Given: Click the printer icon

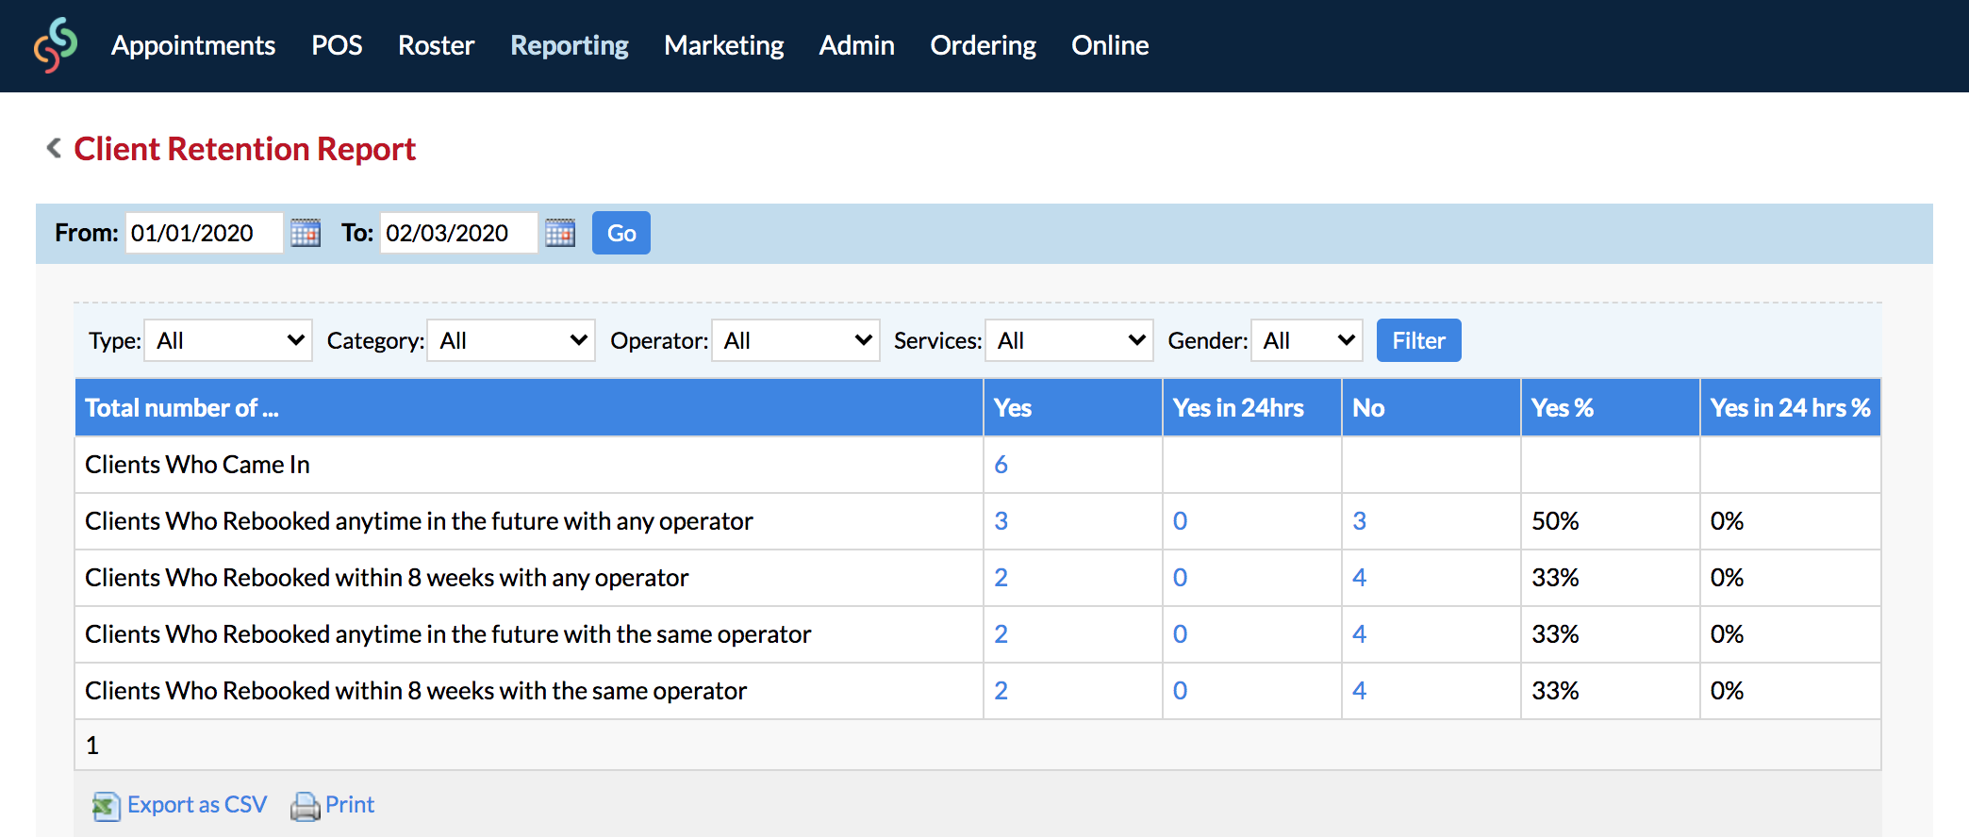Looking at the screenshot, I should tap(305, 806).
